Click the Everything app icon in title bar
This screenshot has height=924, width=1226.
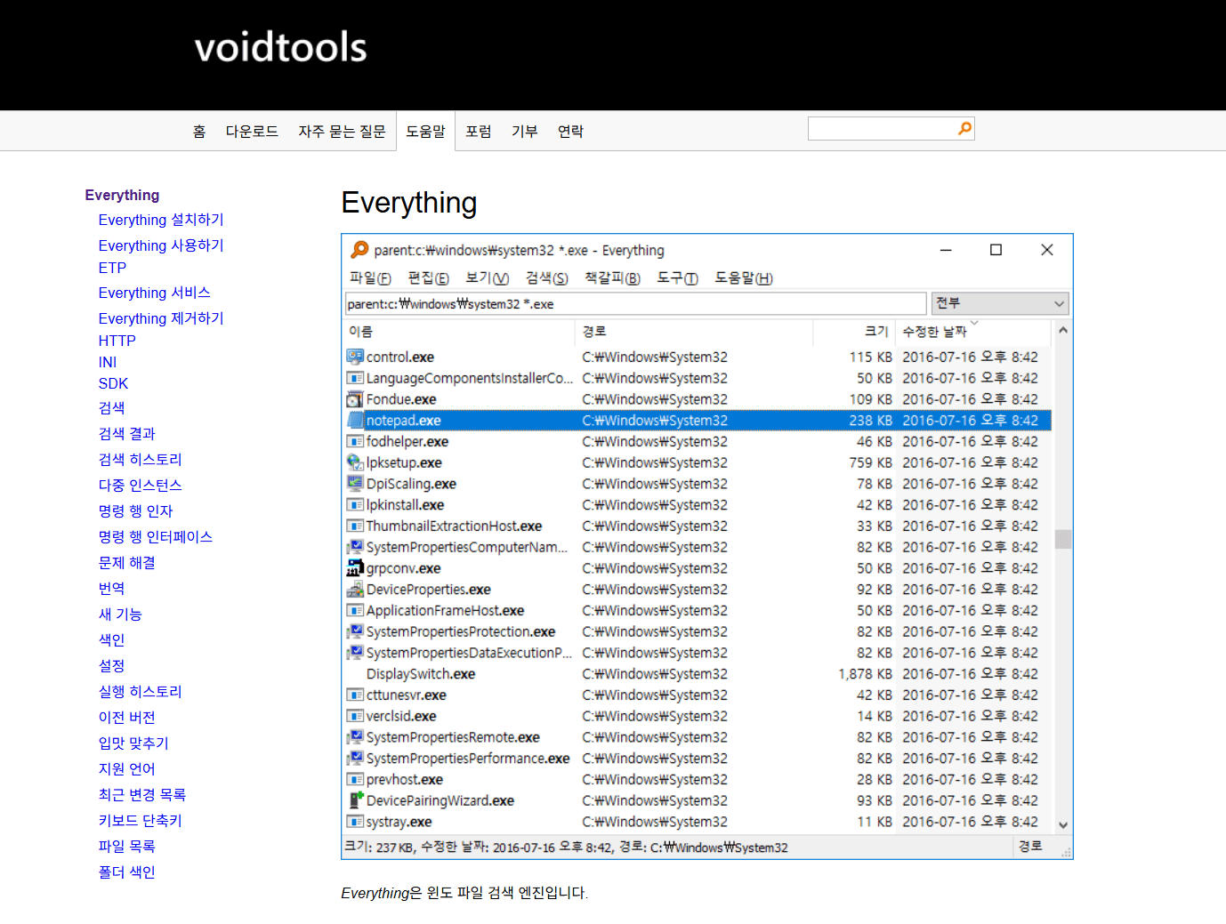click(359, 250)
